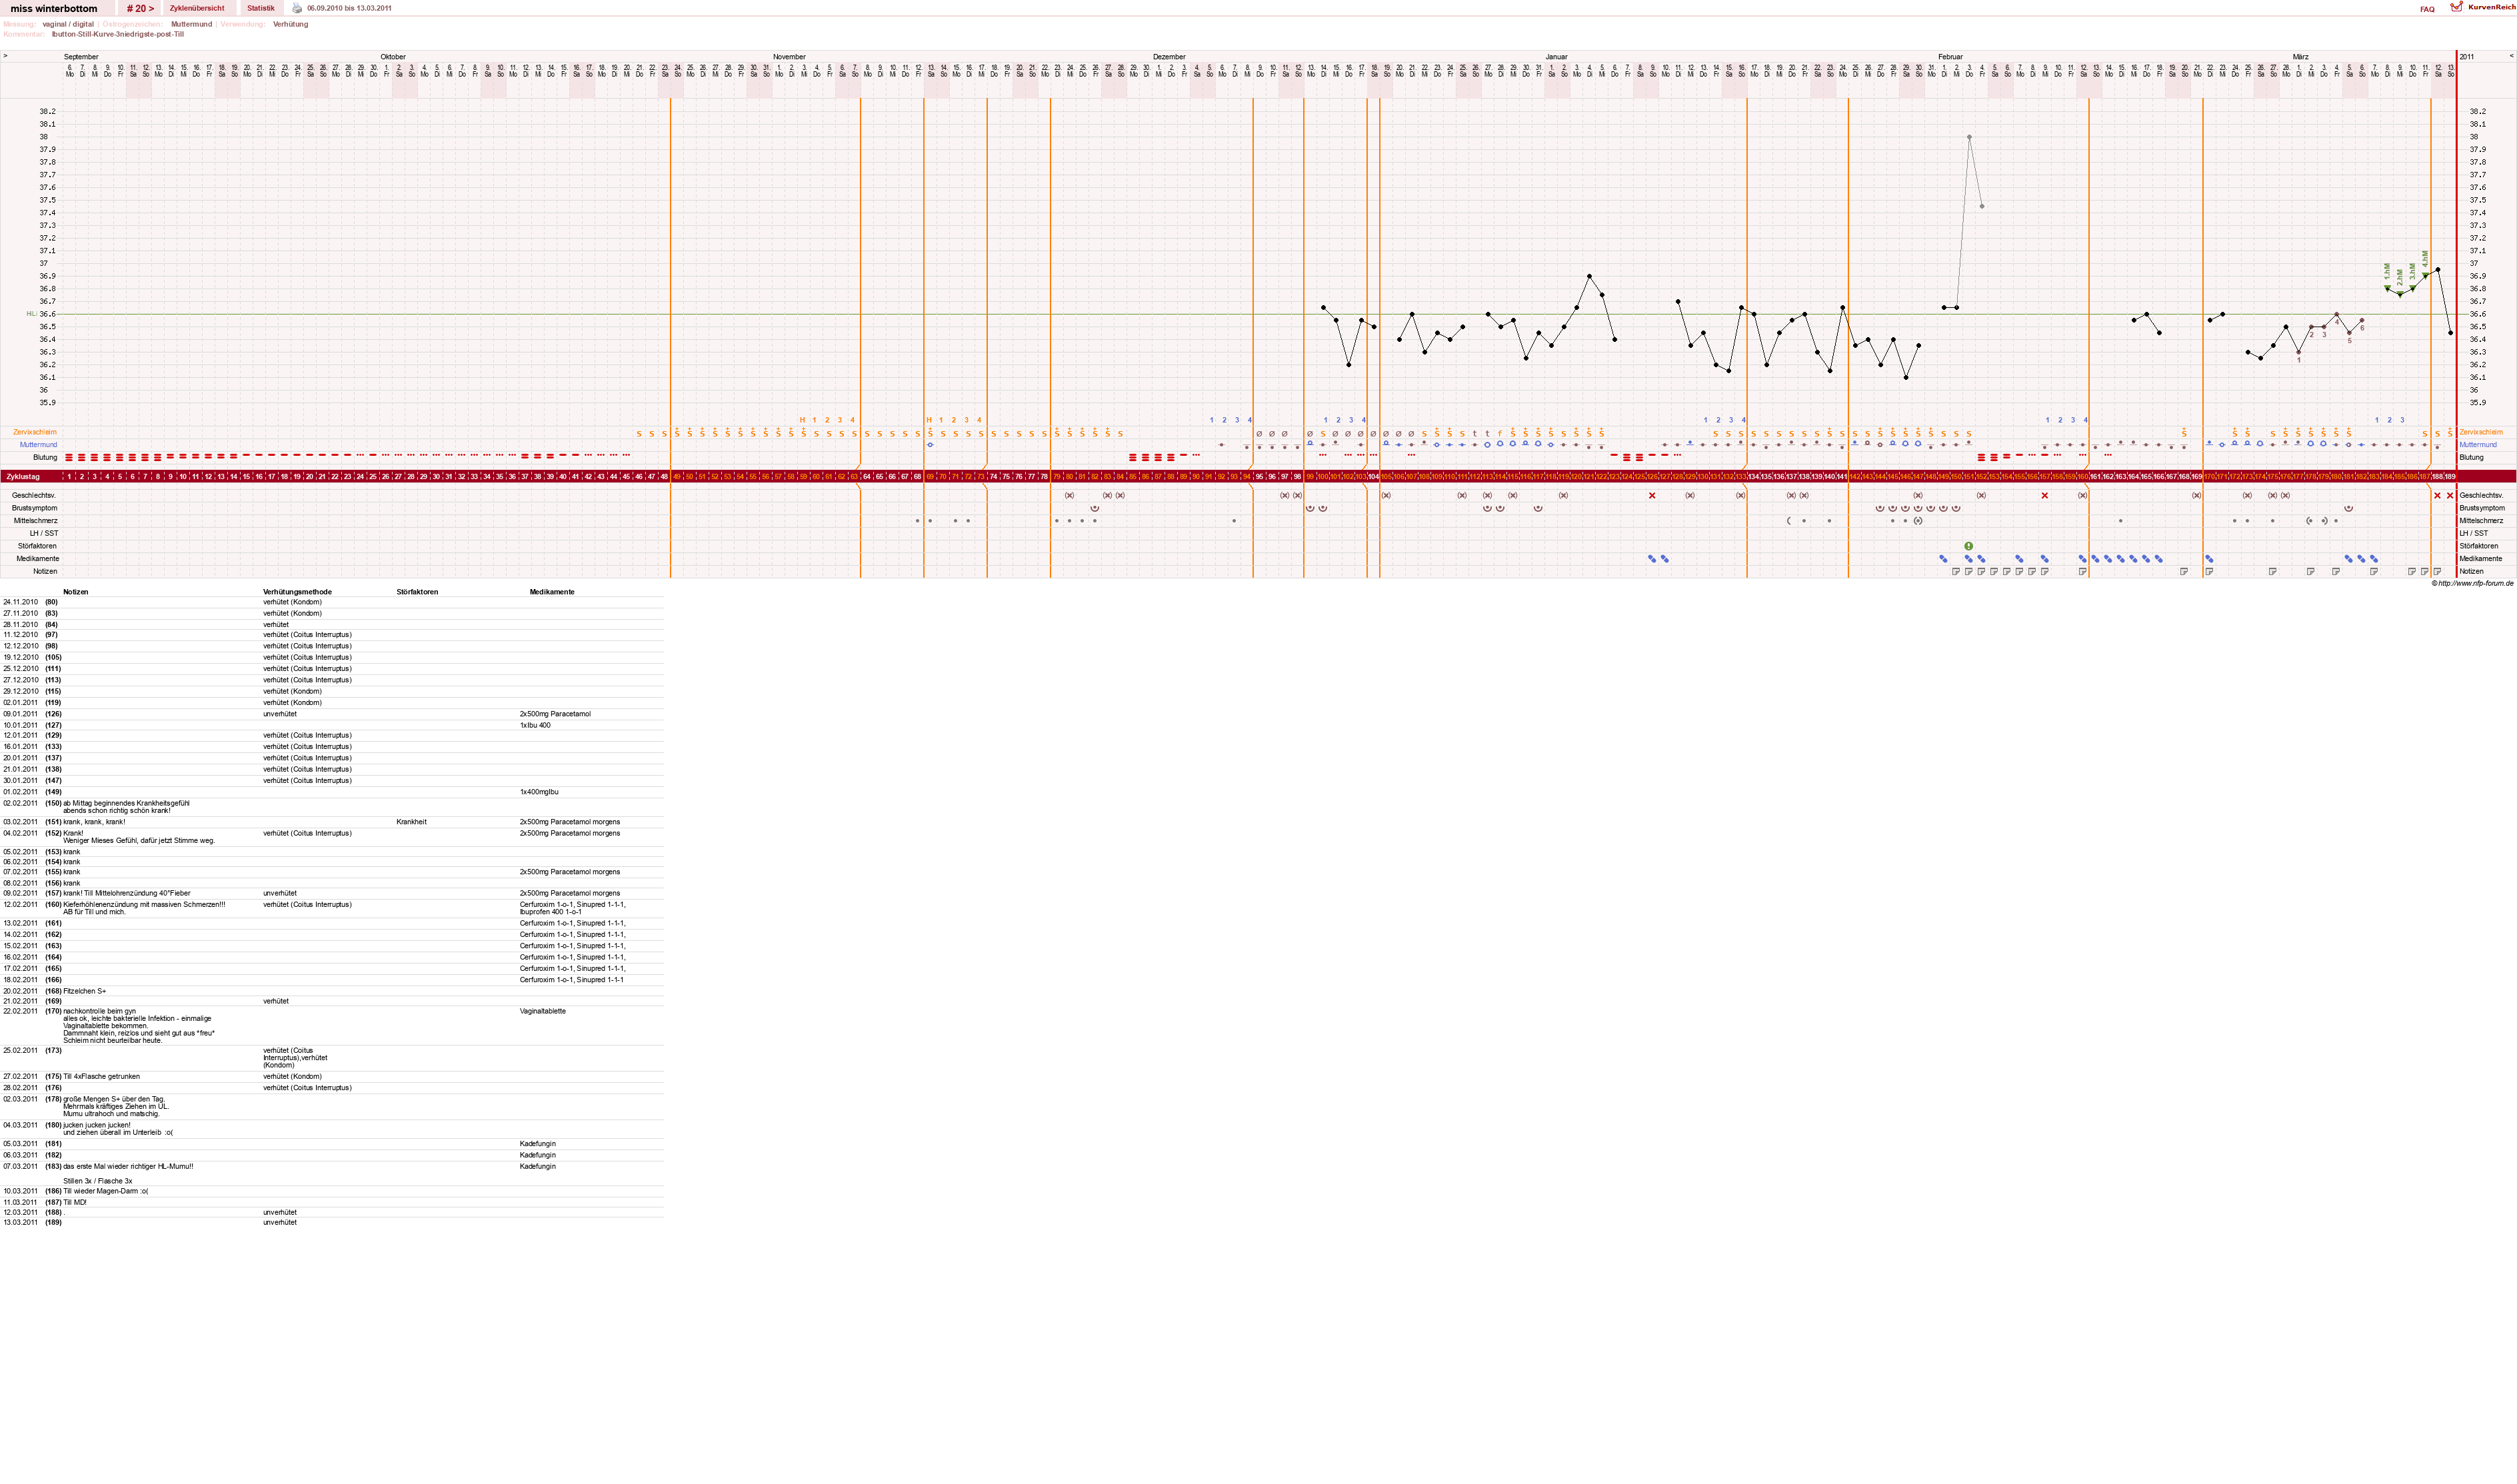Click Medikamente pill icon on cycle day 126

coord(1652,558)
